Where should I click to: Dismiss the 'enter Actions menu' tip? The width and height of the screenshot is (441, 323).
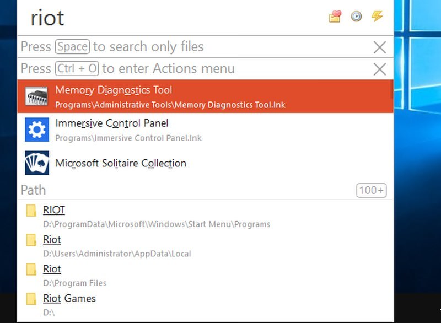click(x=379, y=69)
